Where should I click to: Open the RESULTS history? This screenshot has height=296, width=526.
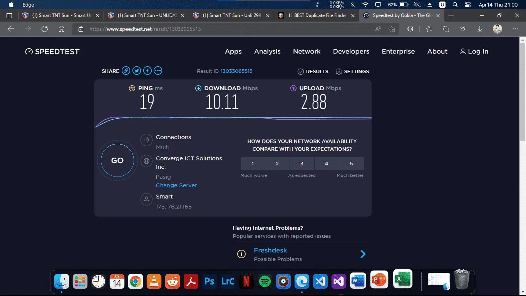pos(313,71)
